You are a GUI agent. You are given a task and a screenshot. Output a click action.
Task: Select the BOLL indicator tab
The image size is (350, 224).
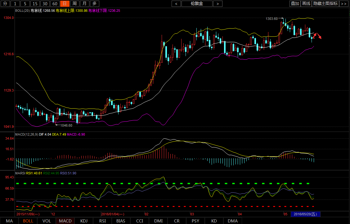click(x=28, y=221)
